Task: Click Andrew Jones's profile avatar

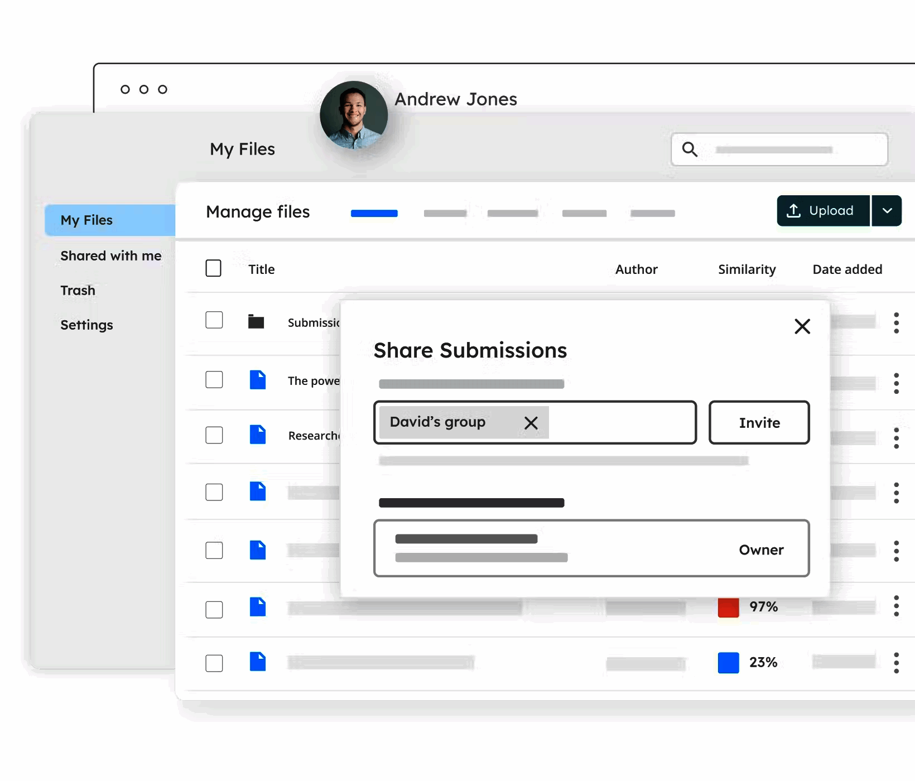Action: pos(353,114)
